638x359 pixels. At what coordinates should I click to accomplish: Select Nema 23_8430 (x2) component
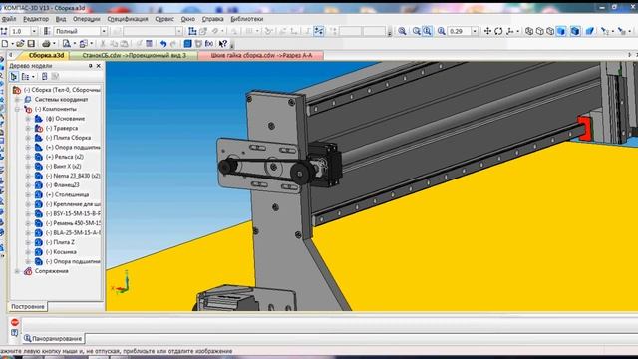tap(73, 176)
